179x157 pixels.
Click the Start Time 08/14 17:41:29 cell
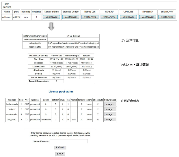pyautogui.click(x=57, y=59)
